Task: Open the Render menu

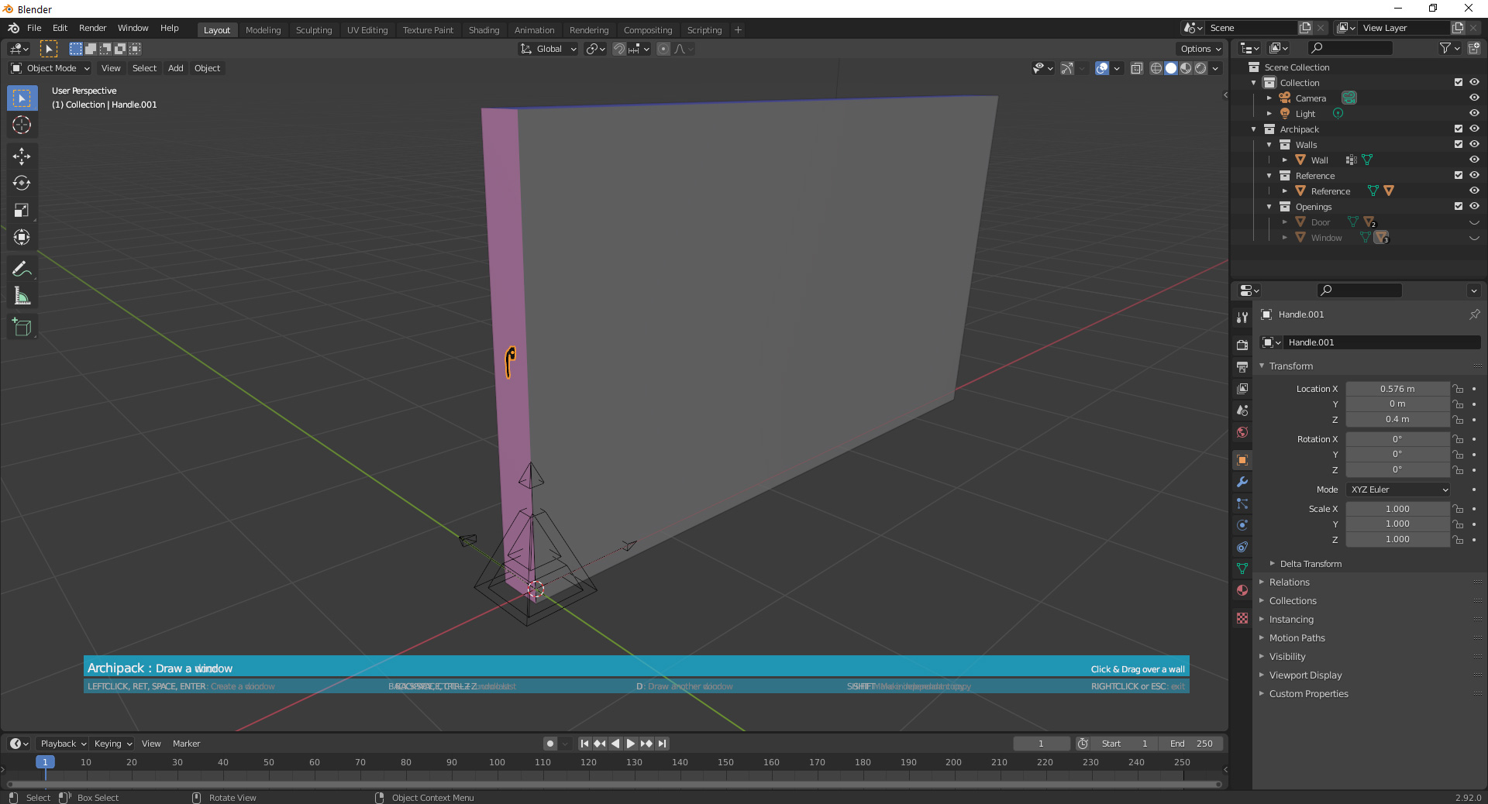Action: click(x=93, y=28)
